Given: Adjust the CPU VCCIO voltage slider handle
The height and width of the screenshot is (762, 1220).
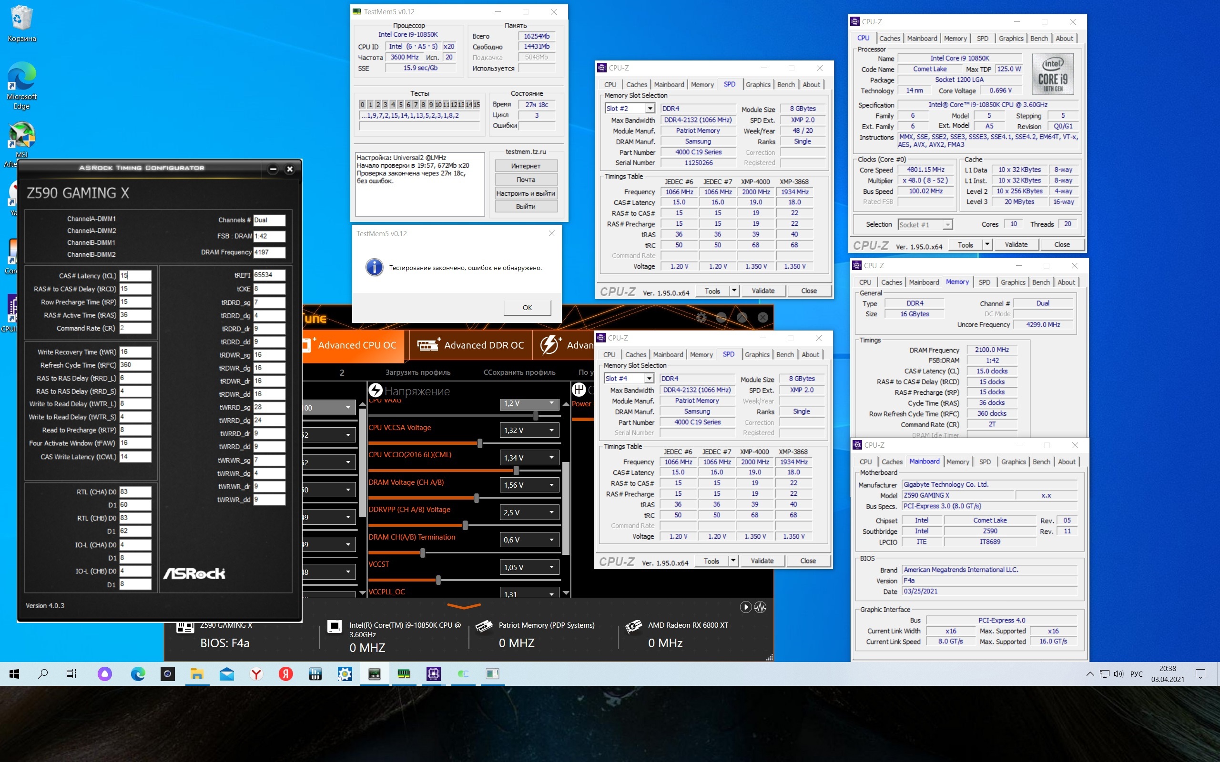Looking at the screenshot, I should (516, 471).
